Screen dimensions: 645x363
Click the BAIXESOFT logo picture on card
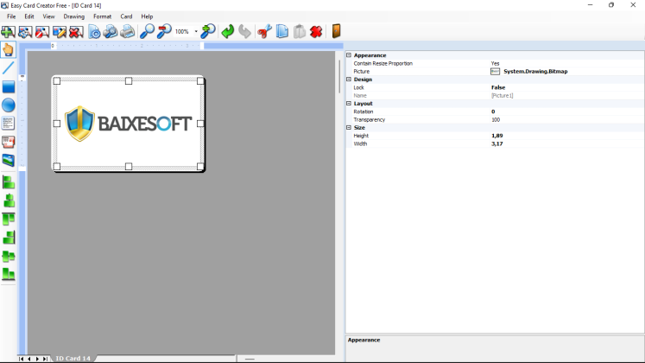coord(129,124)
